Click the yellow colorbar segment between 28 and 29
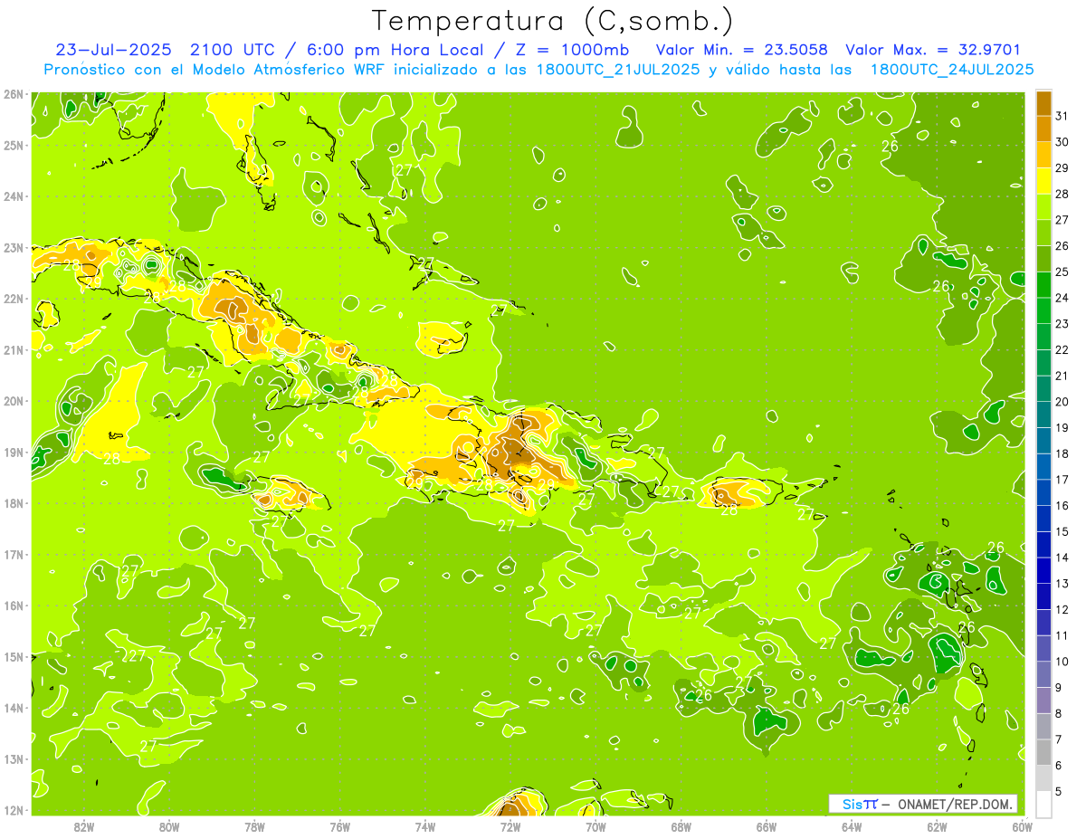Image resolution: width=1086 pixels, height=839 pixels. pyautogui.click(x=1043, y=181)
